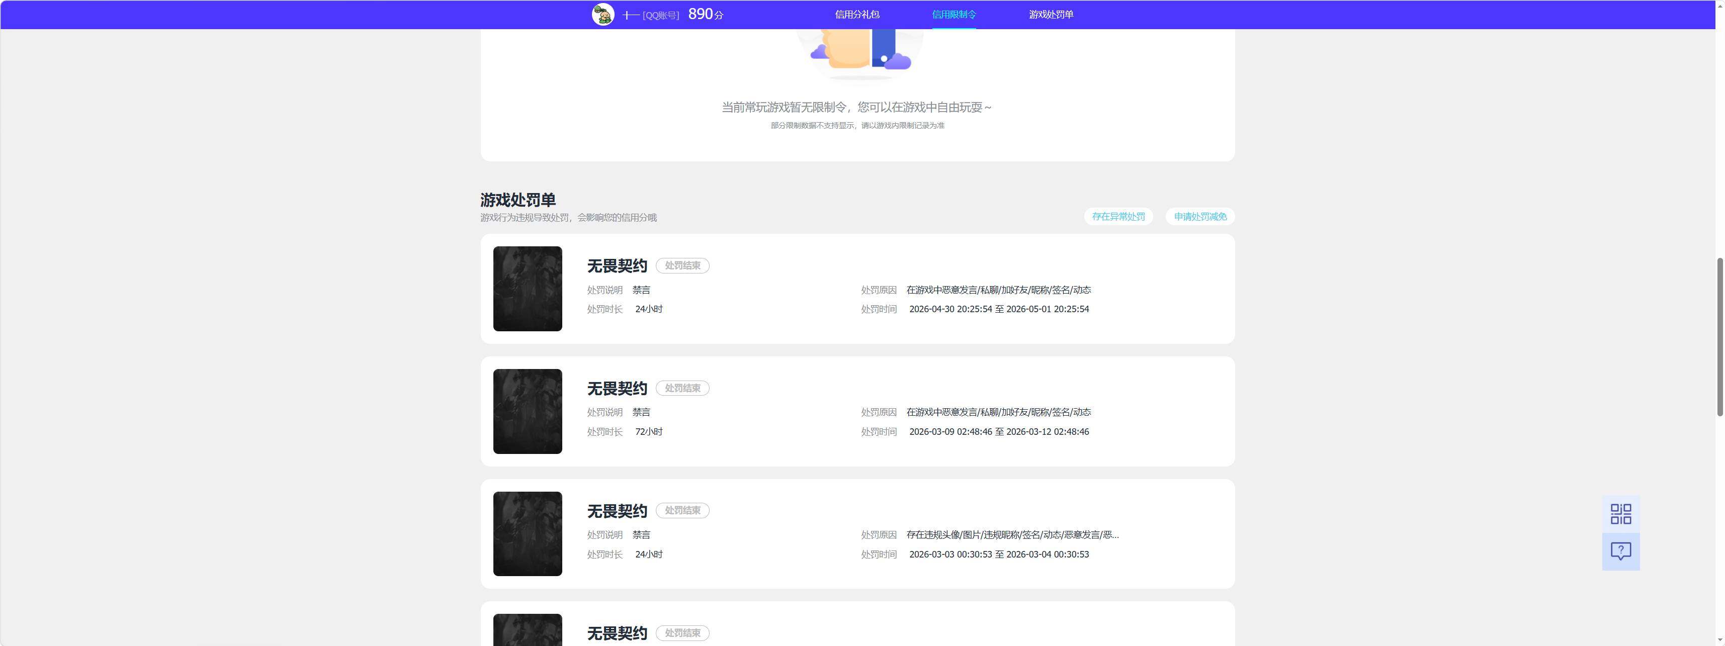
Task: Click 无畏契约 title on bottom partial card
Action: tap(617, 633)
